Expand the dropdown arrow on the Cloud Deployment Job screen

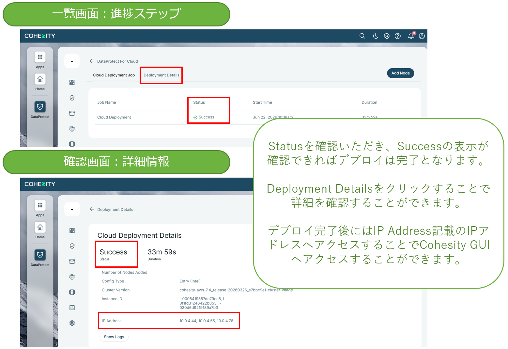tap(72, 61)
